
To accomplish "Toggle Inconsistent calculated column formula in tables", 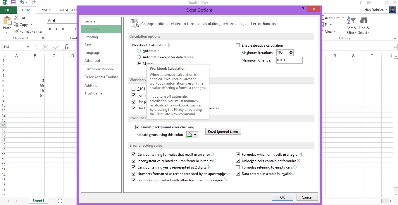I will [134, 161].
